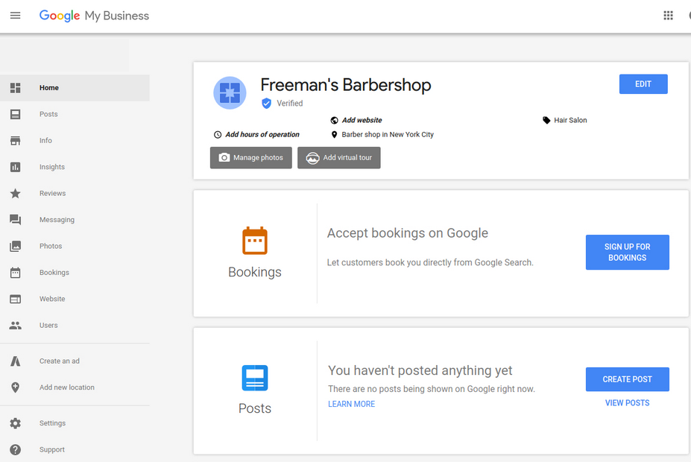Click the Website sidebar icon
This screenshot has height=462, width=691.
(16, 299)
